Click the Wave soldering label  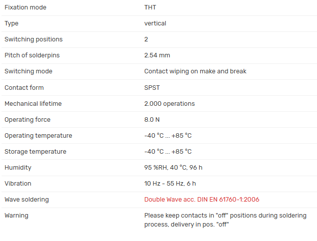pyautogui.click(x=26, y=200)
